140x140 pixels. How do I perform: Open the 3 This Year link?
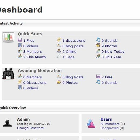tap(111, 57)
